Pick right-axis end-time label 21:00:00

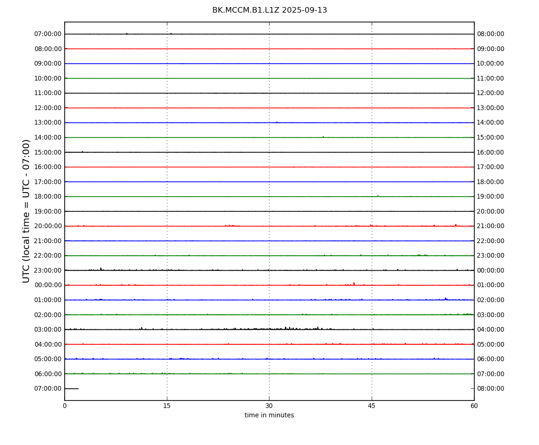pyautogui.click(x=491, y=226)
